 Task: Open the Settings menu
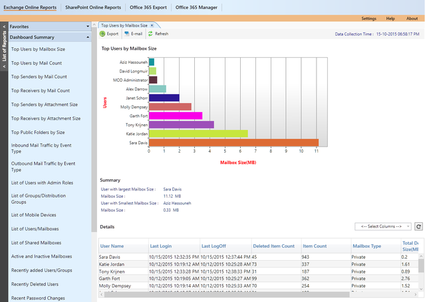pyautogui.click(x=368, y=19)
